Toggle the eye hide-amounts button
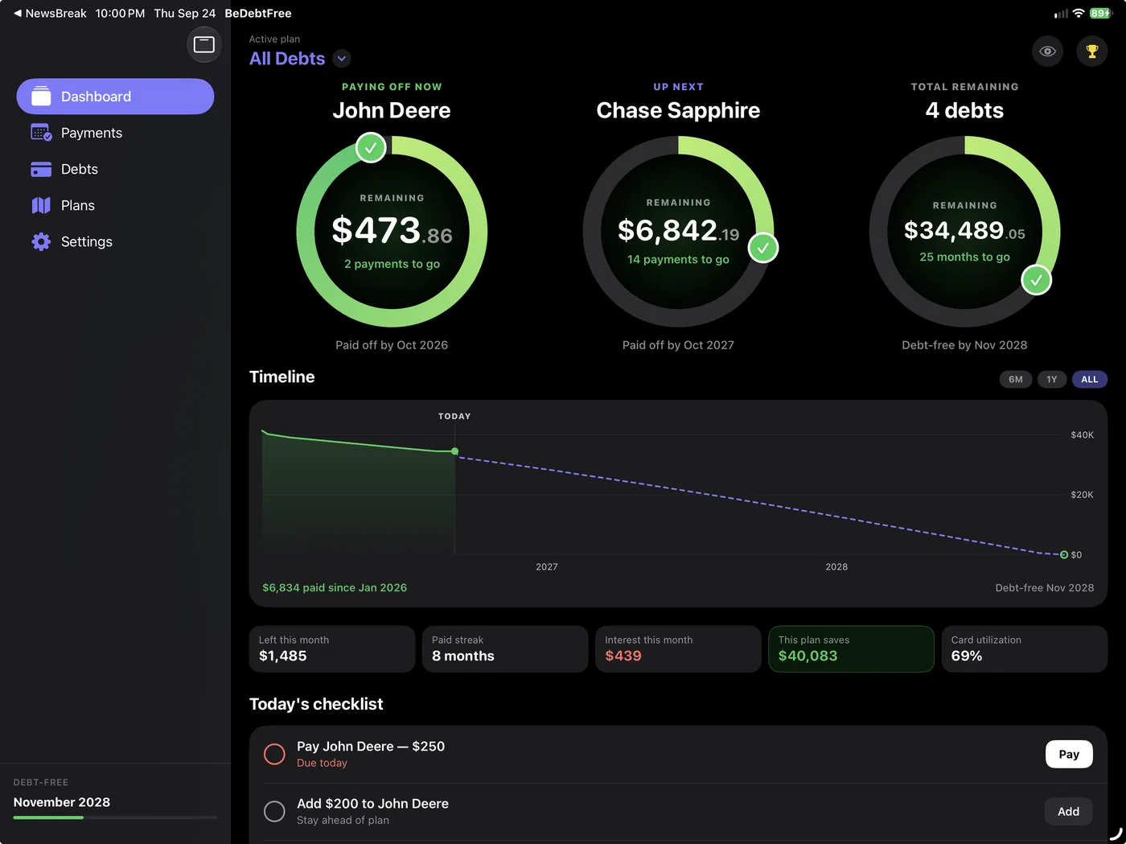This screenshot has height=844, width=1126. (1047, 51)
